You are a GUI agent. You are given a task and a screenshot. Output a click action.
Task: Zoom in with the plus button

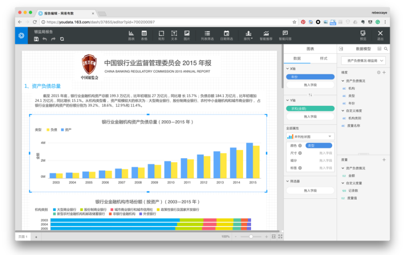(x=266, y=237)
